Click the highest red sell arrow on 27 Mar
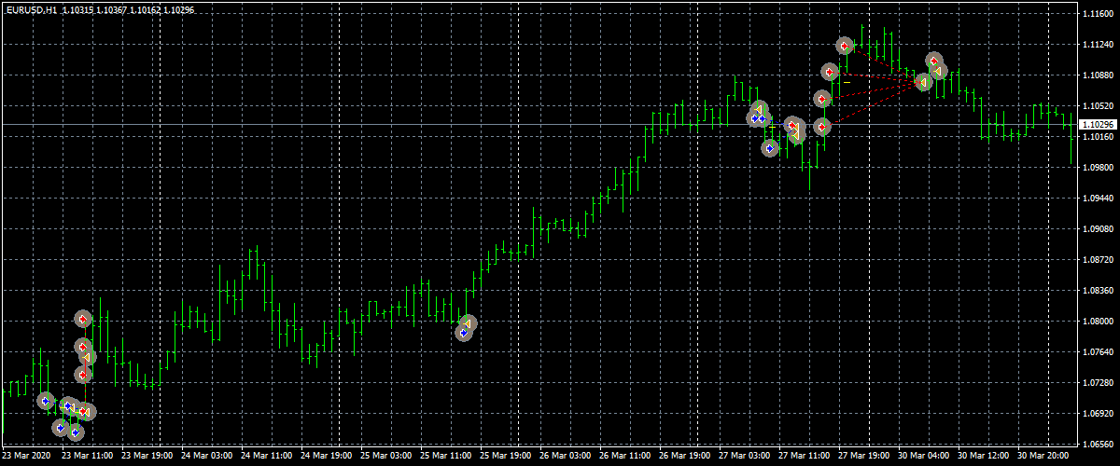The image size is (1120, 466). [x=845, y=46]
